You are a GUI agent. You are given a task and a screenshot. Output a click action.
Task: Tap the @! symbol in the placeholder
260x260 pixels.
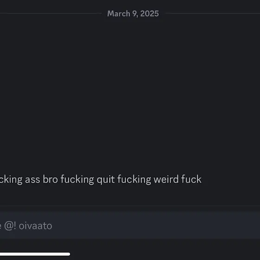(10, 226)
